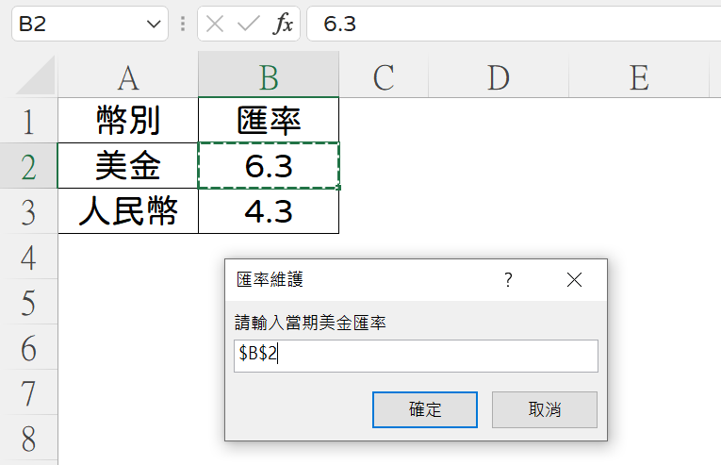The width and height of the screenshot is (721, 465).
Task: Click cell B2 with value 6.3
Action: tap(269, 166)
